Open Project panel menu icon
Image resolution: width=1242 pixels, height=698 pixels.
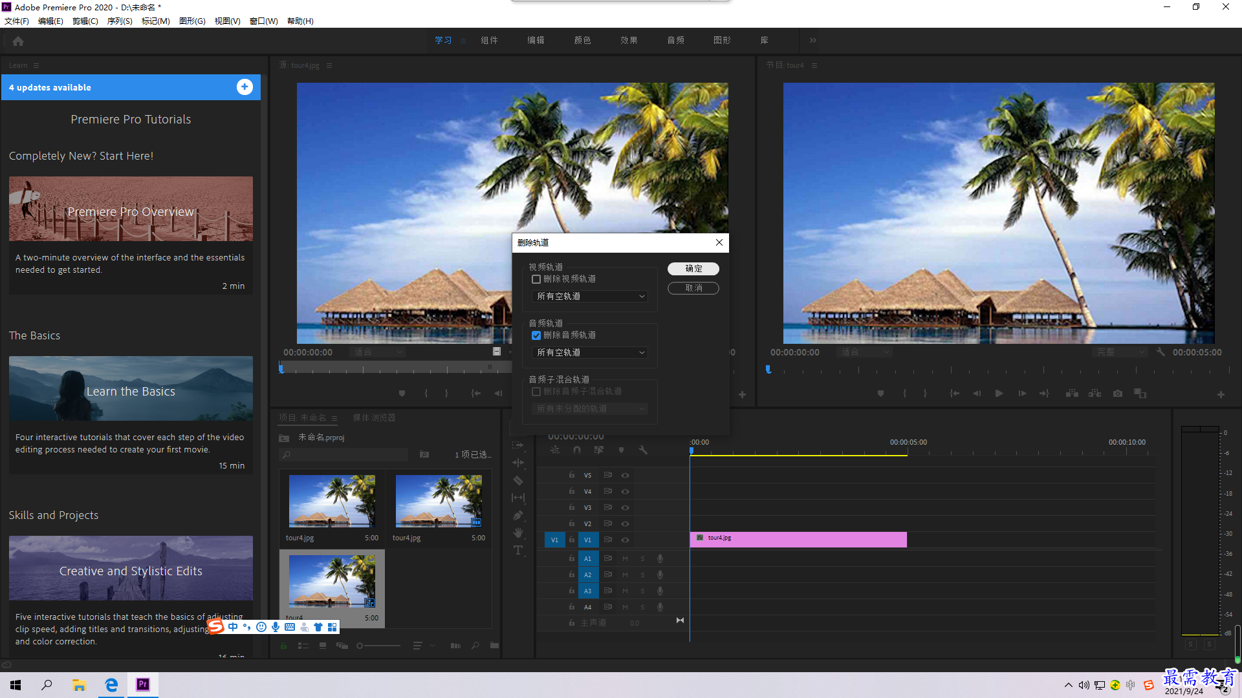click(x=334, y=418)
